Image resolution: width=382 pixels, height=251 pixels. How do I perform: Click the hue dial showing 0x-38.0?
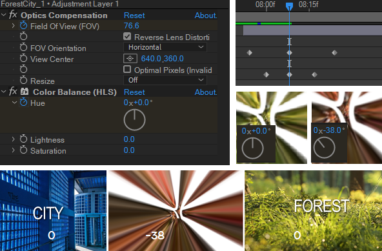pos(324,147)
